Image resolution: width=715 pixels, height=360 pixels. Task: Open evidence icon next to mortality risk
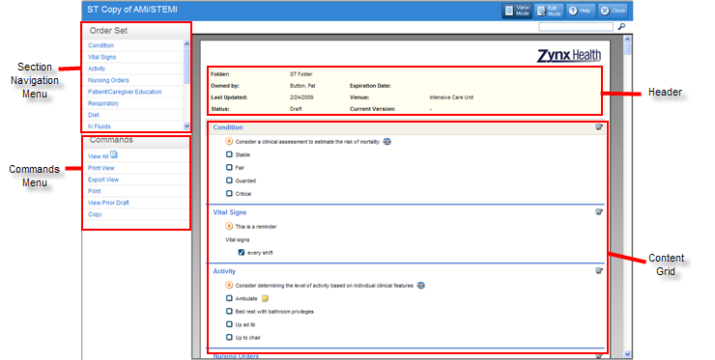pos(386,142)
